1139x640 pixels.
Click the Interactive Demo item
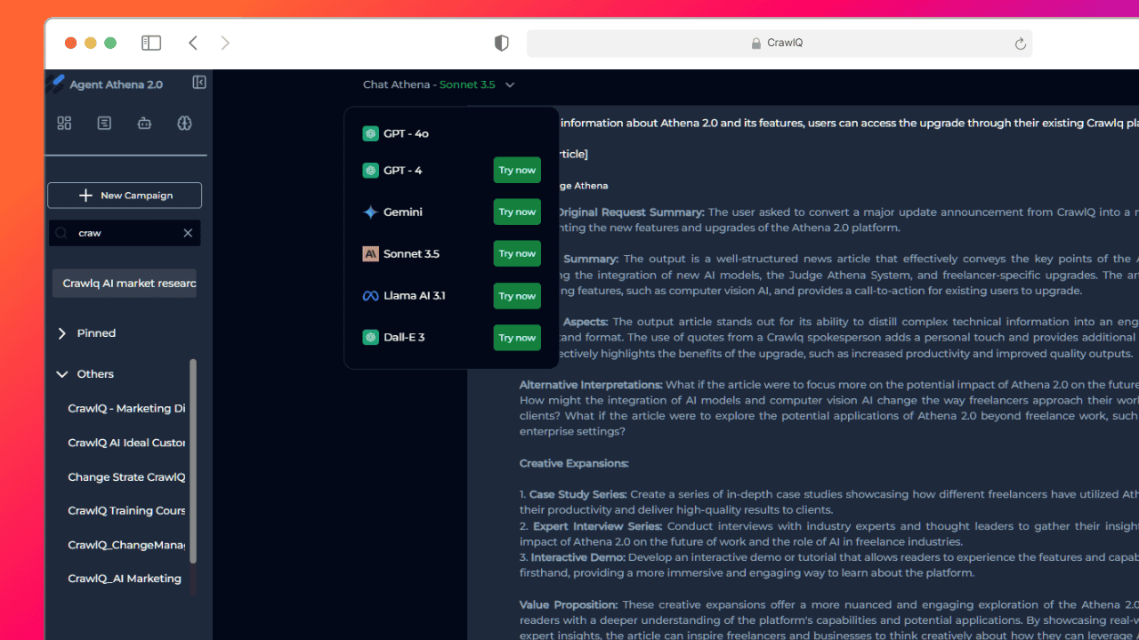tap(578, 557)
